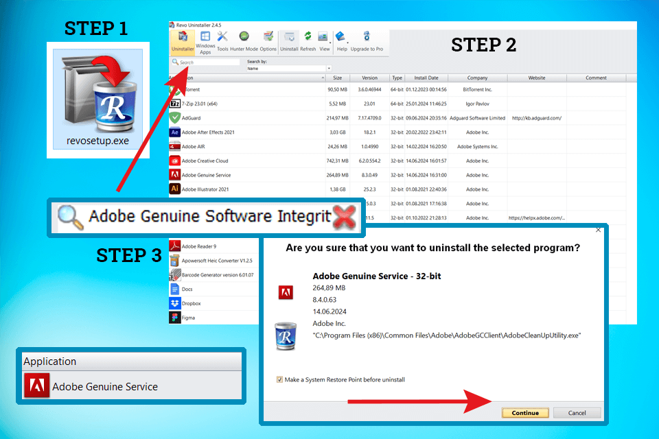The image size is (659, 439).
Task: Select Adobe After Effects 2021 row
Action: tap(208, 132)
